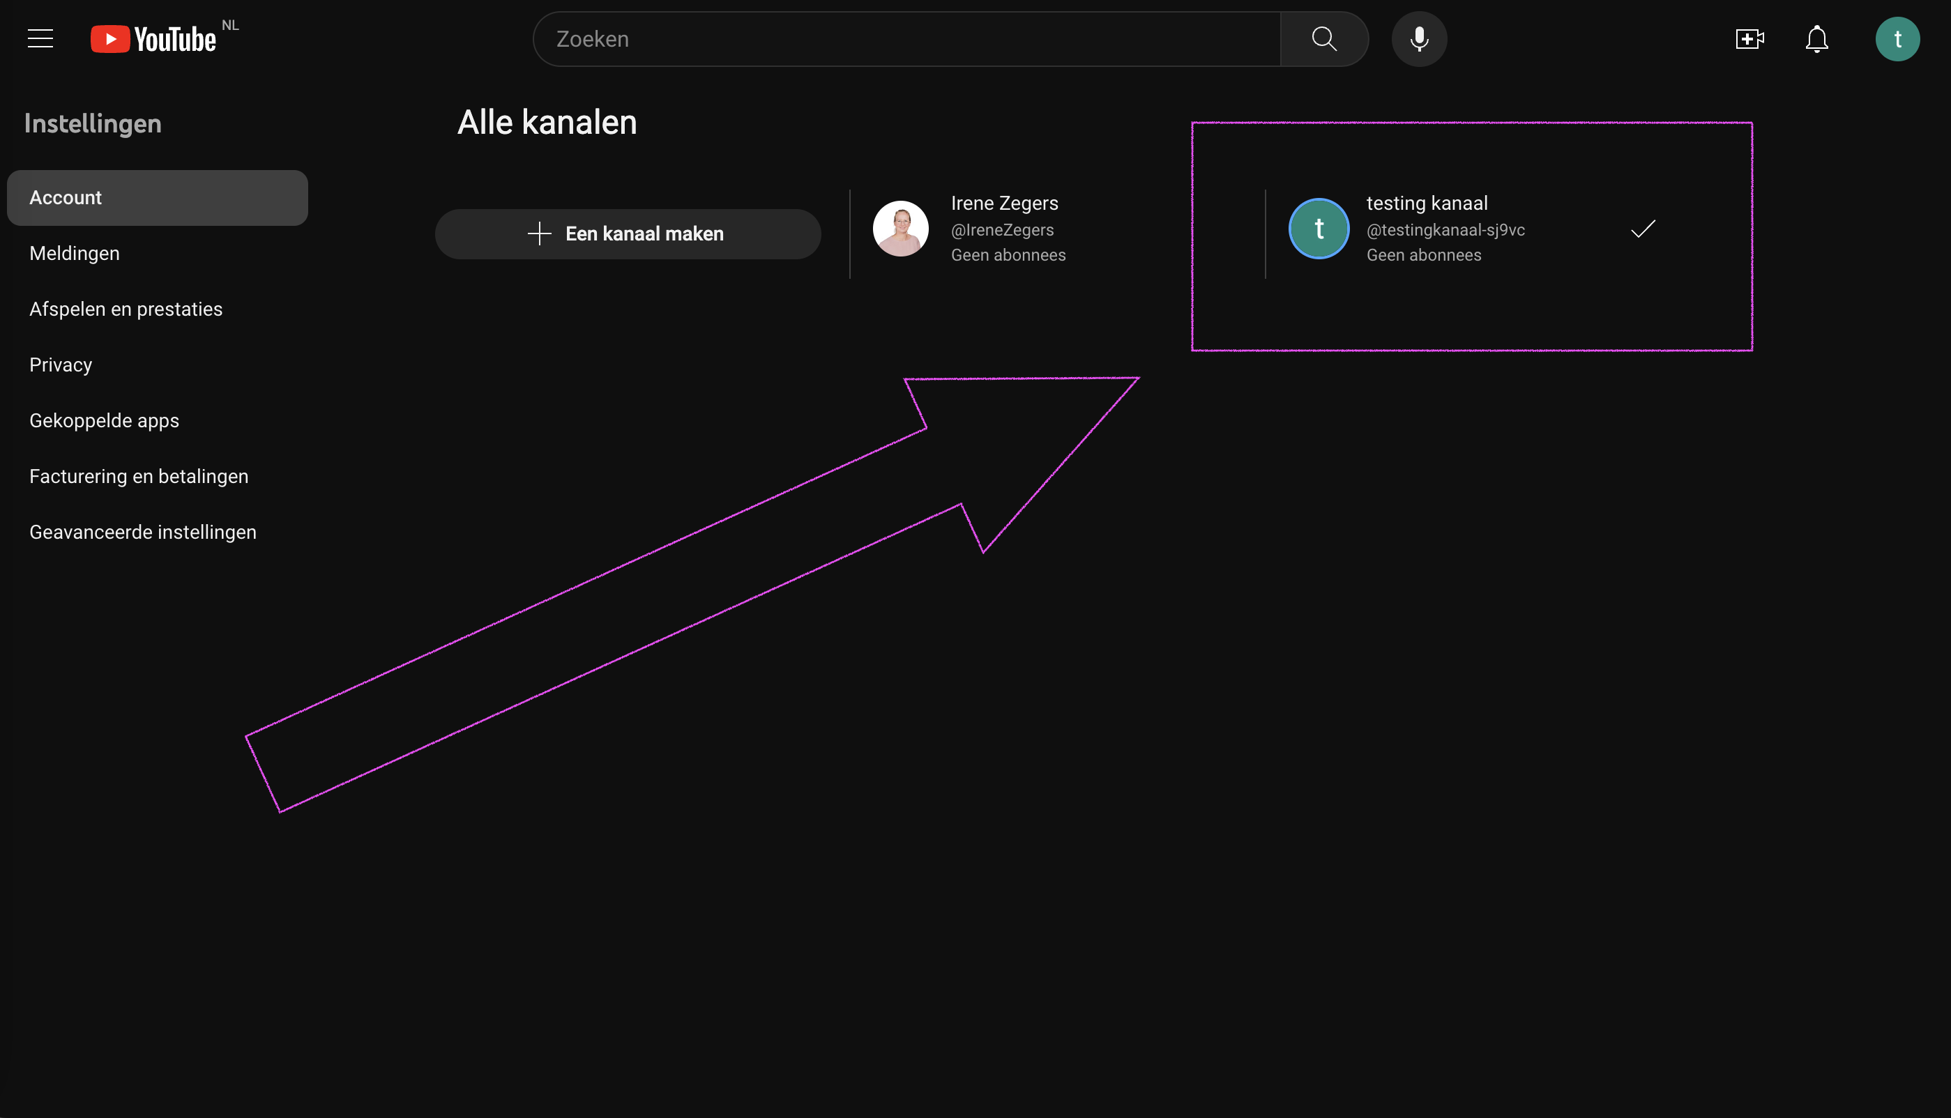Screen dimensions: 1951x1118
Task: Click testing kanaal avatar circle
Action: tap(1319, 228)
